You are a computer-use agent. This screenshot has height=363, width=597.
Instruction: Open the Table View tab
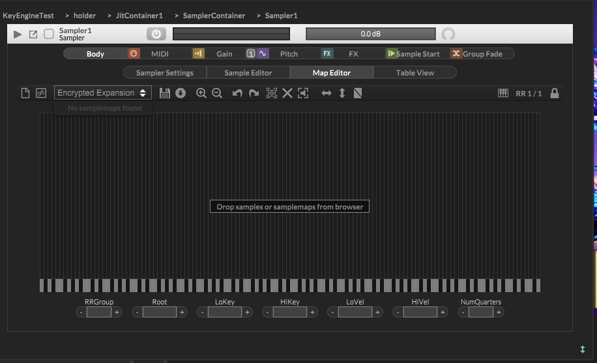pos(415,73)
